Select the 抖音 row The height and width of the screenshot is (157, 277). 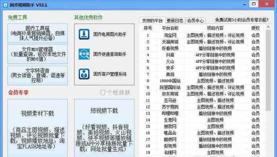(203, 55)
